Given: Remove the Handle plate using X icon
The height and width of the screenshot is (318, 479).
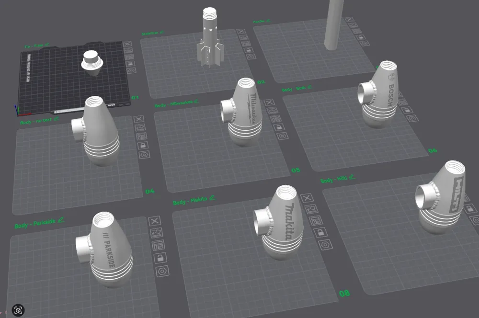Looking at the screenshot, I should 349,20.
